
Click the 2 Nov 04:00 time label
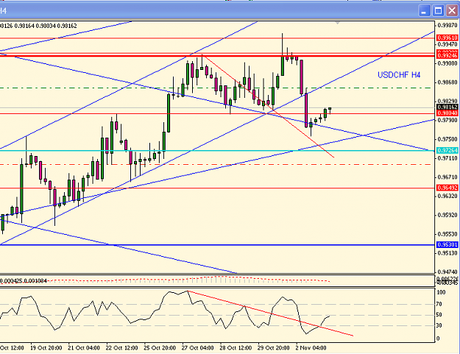pos(311,348)
